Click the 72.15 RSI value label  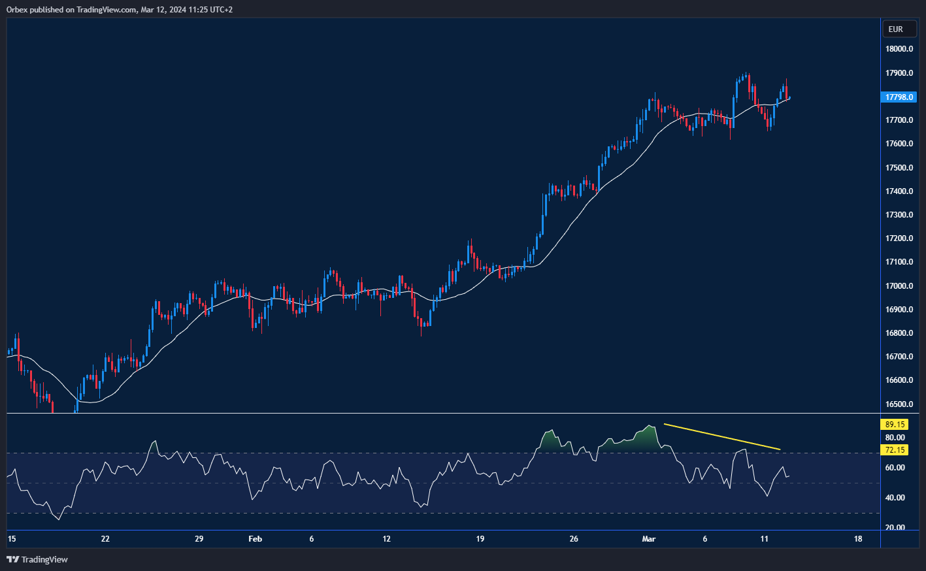pyautogui.click(x=895, y=449)
